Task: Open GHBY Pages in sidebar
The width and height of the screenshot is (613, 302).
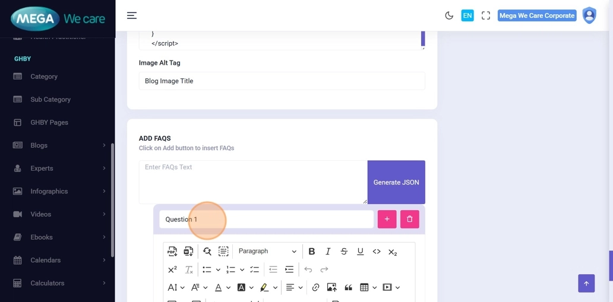Action: pos(49,123)
